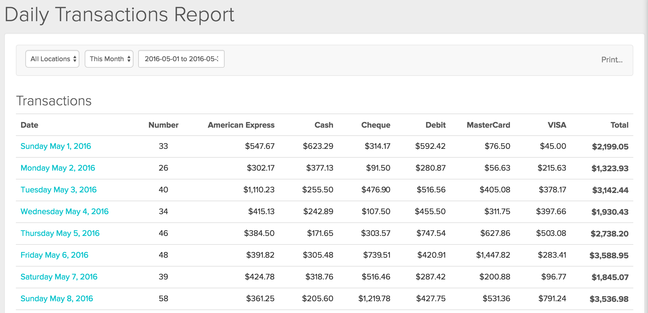
Task: Open Monday May 2, 2016 transactions
Action: (58, 168)
